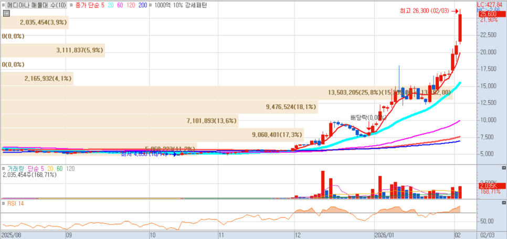Image resolution: width=507 pixels, height=239 pixels.
Task: Click the 13,503,205(25.8%) volume profile bar
Action: [x=226, y=93]
